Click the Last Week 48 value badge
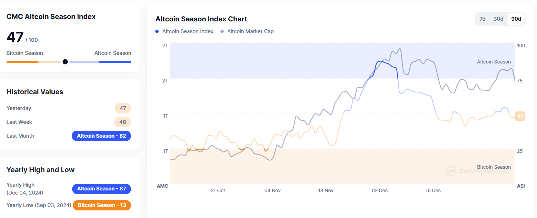The height and width of the screenshot is (218, 537). point(123,122)
